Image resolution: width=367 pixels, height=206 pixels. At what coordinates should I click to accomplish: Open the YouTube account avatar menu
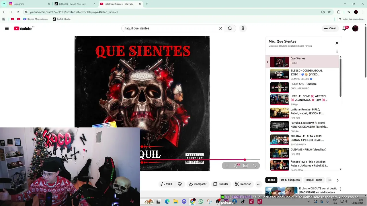(x=355, y=28)
